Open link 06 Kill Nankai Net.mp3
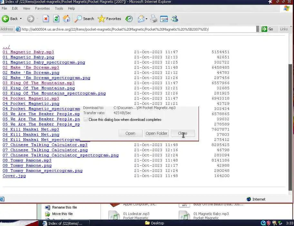Screen dimensions: 294x226 [31, 129]
